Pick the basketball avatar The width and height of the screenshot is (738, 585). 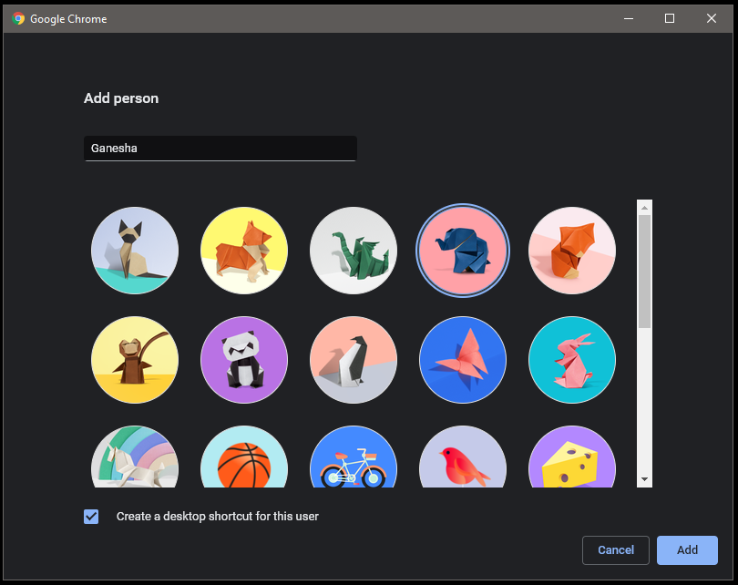pyautogui.click(x=244, y=457)
